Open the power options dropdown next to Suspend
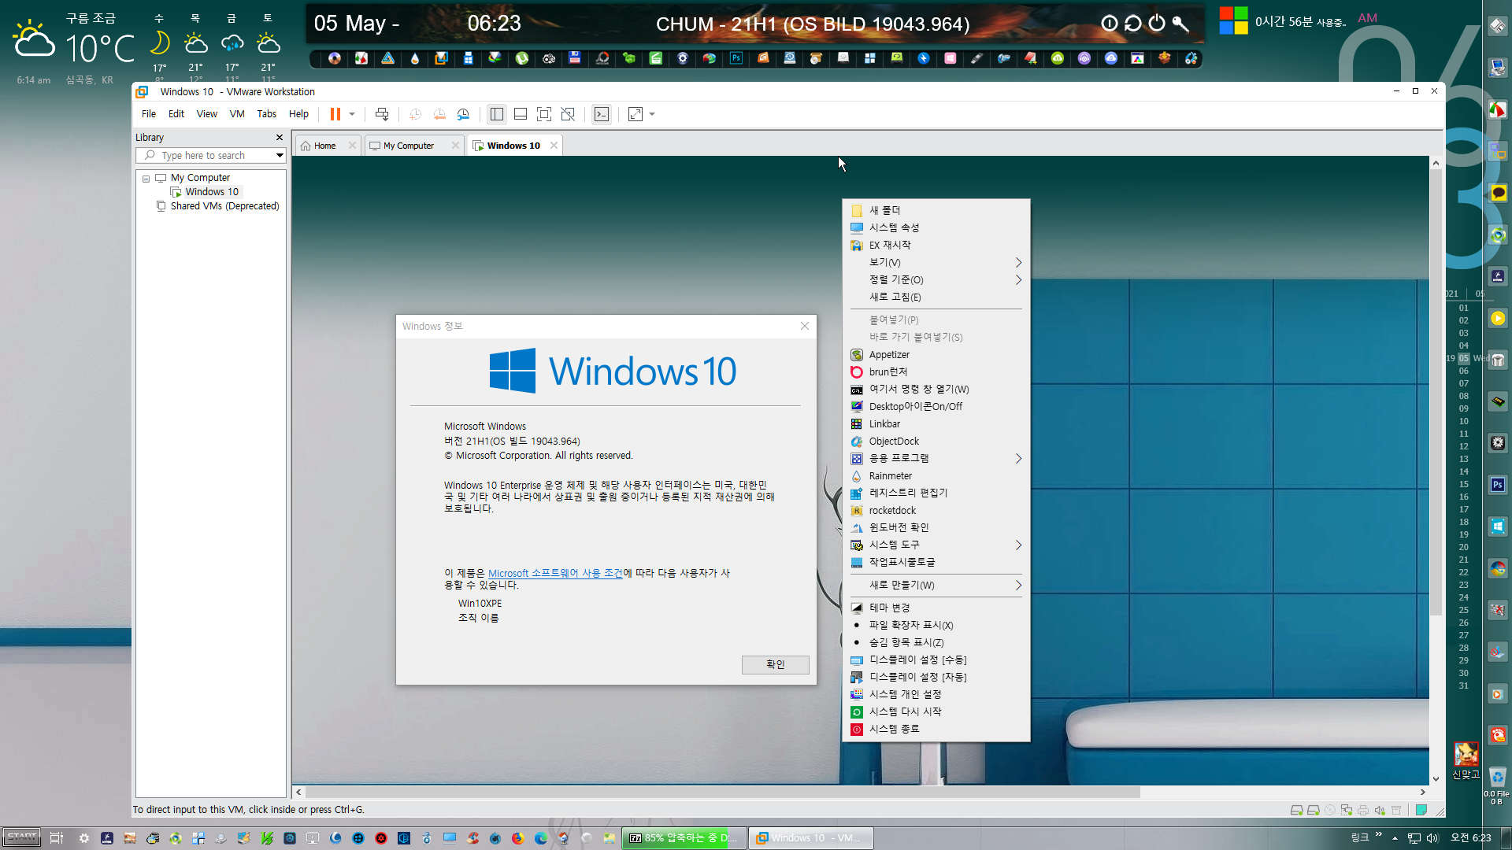The height and width of the screenshot is (850, 1512). point(352,114)
